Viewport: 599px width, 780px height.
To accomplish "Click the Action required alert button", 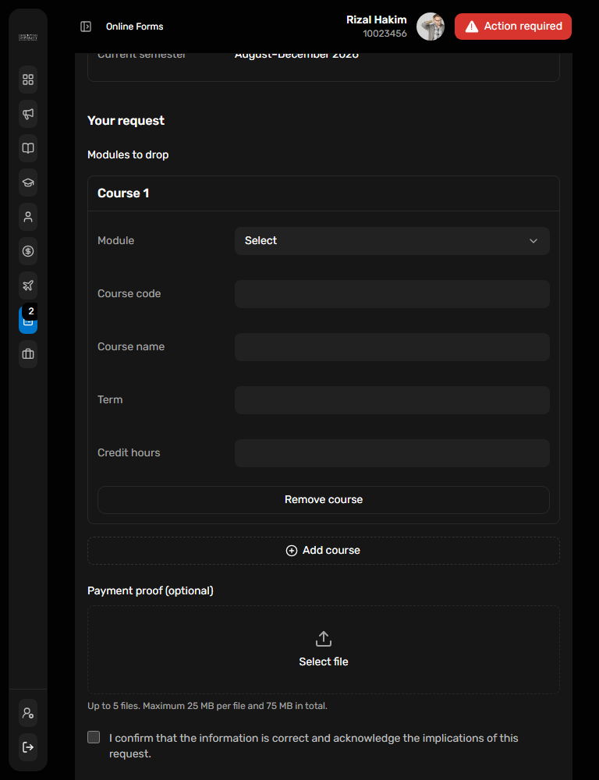I will pyautogui.click(x=513, y=27).
